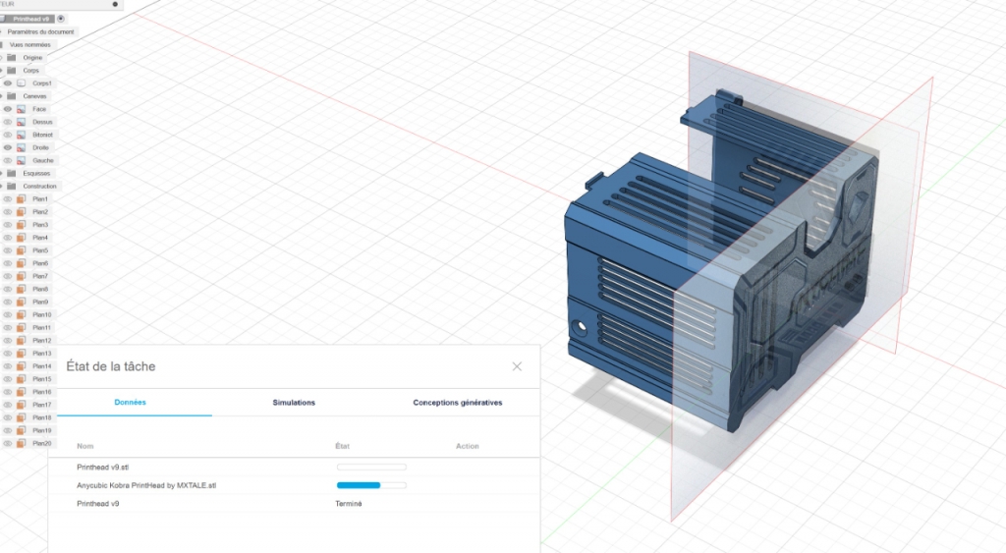Click the Plan15 label

(41, 379)
